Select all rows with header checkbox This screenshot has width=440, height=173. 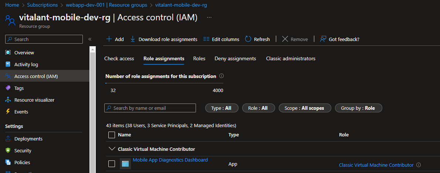111,135
